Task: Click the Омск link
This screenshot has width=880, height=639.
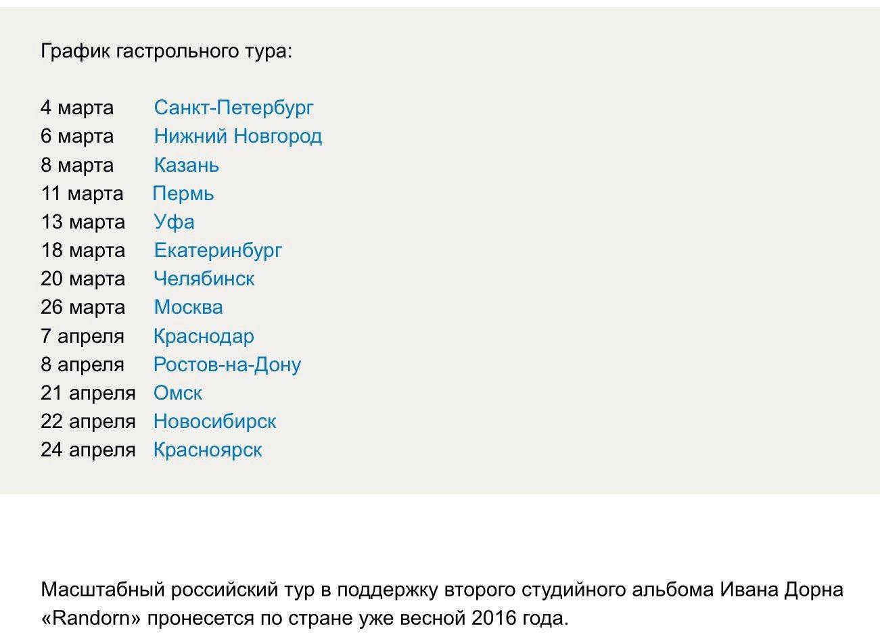Action: (178, 393)
